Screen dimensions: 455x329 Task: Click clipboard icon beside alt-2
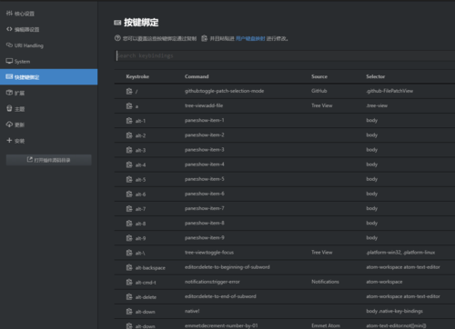tap(129, 135)
